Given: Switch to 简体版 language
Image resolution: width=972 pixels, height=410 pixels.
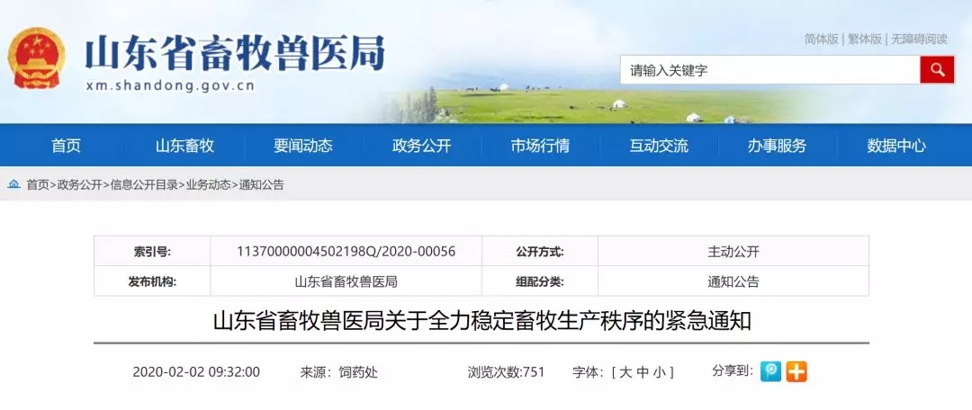Looking at the screenshot, I should tap(822, 39).
